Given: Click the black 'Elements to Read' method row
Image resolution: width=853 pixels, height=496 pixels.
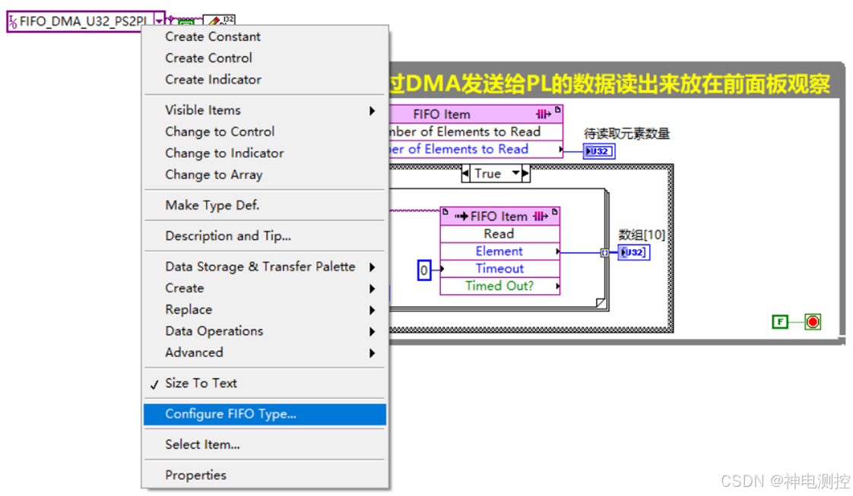Looking at the screenshot, I should (x=476, y=131).
